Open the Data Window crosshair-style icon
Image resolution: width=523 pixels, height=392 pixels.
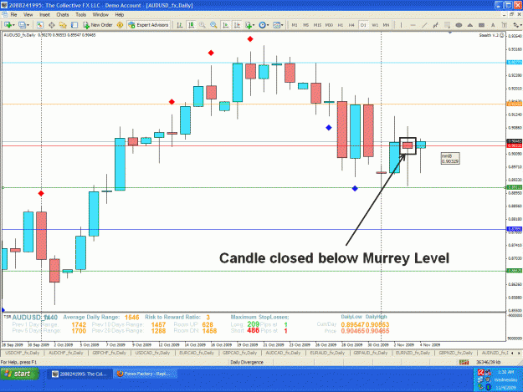coord(52,25)
